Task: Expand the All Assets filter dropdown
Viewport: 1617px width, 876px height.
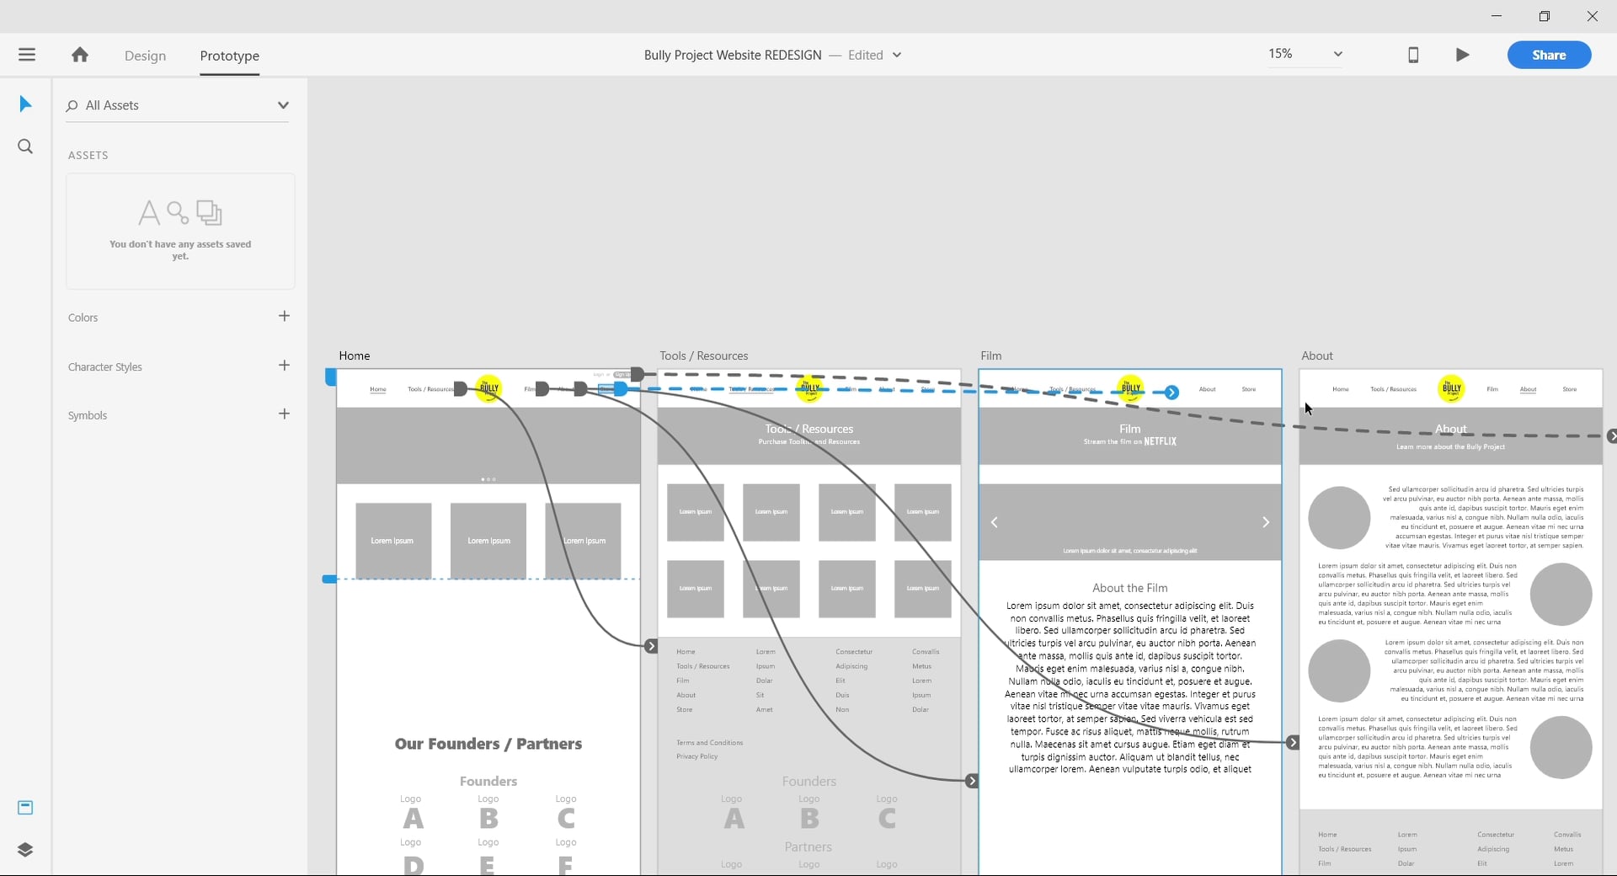Action: pos(283,105)
